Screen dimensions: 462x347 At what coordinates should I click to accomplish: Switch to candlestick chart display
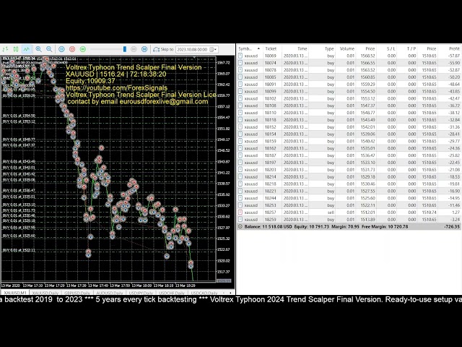pos(16,49)
